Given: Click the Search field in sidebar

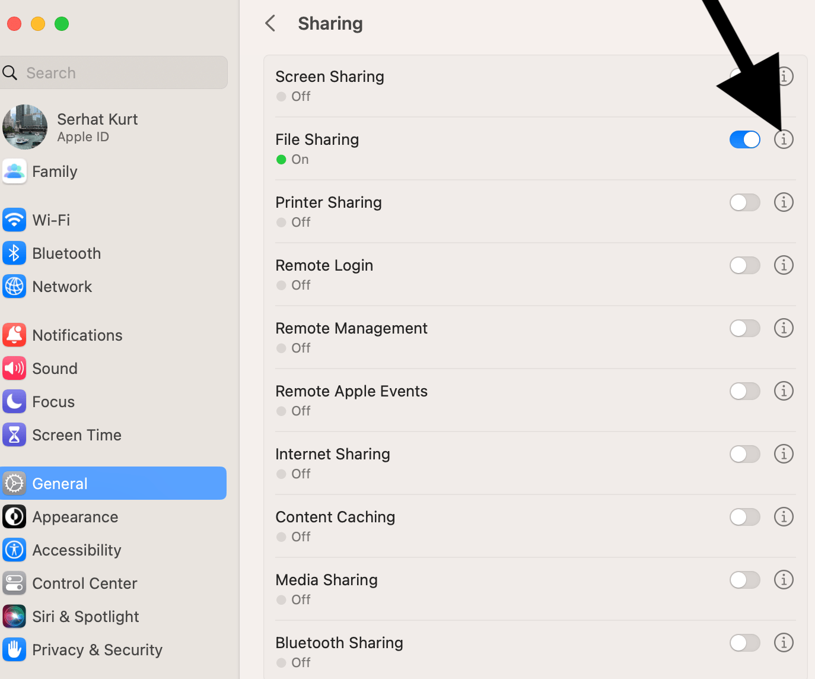Looking at the screenshot, I should tap(113, 73).
